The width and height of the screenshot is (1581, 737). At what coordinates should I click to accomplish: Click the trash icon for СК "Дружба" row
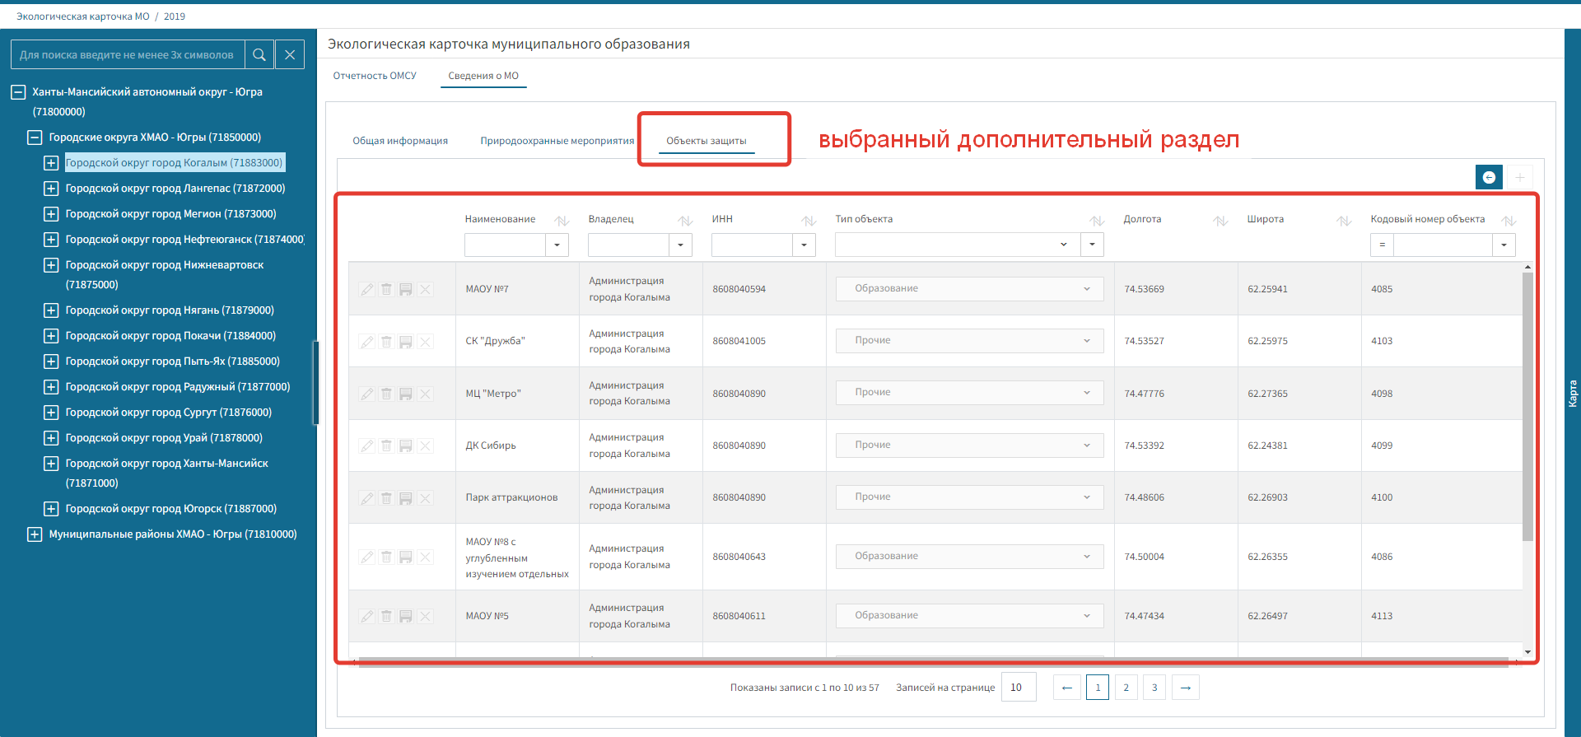tap(386, 342)
